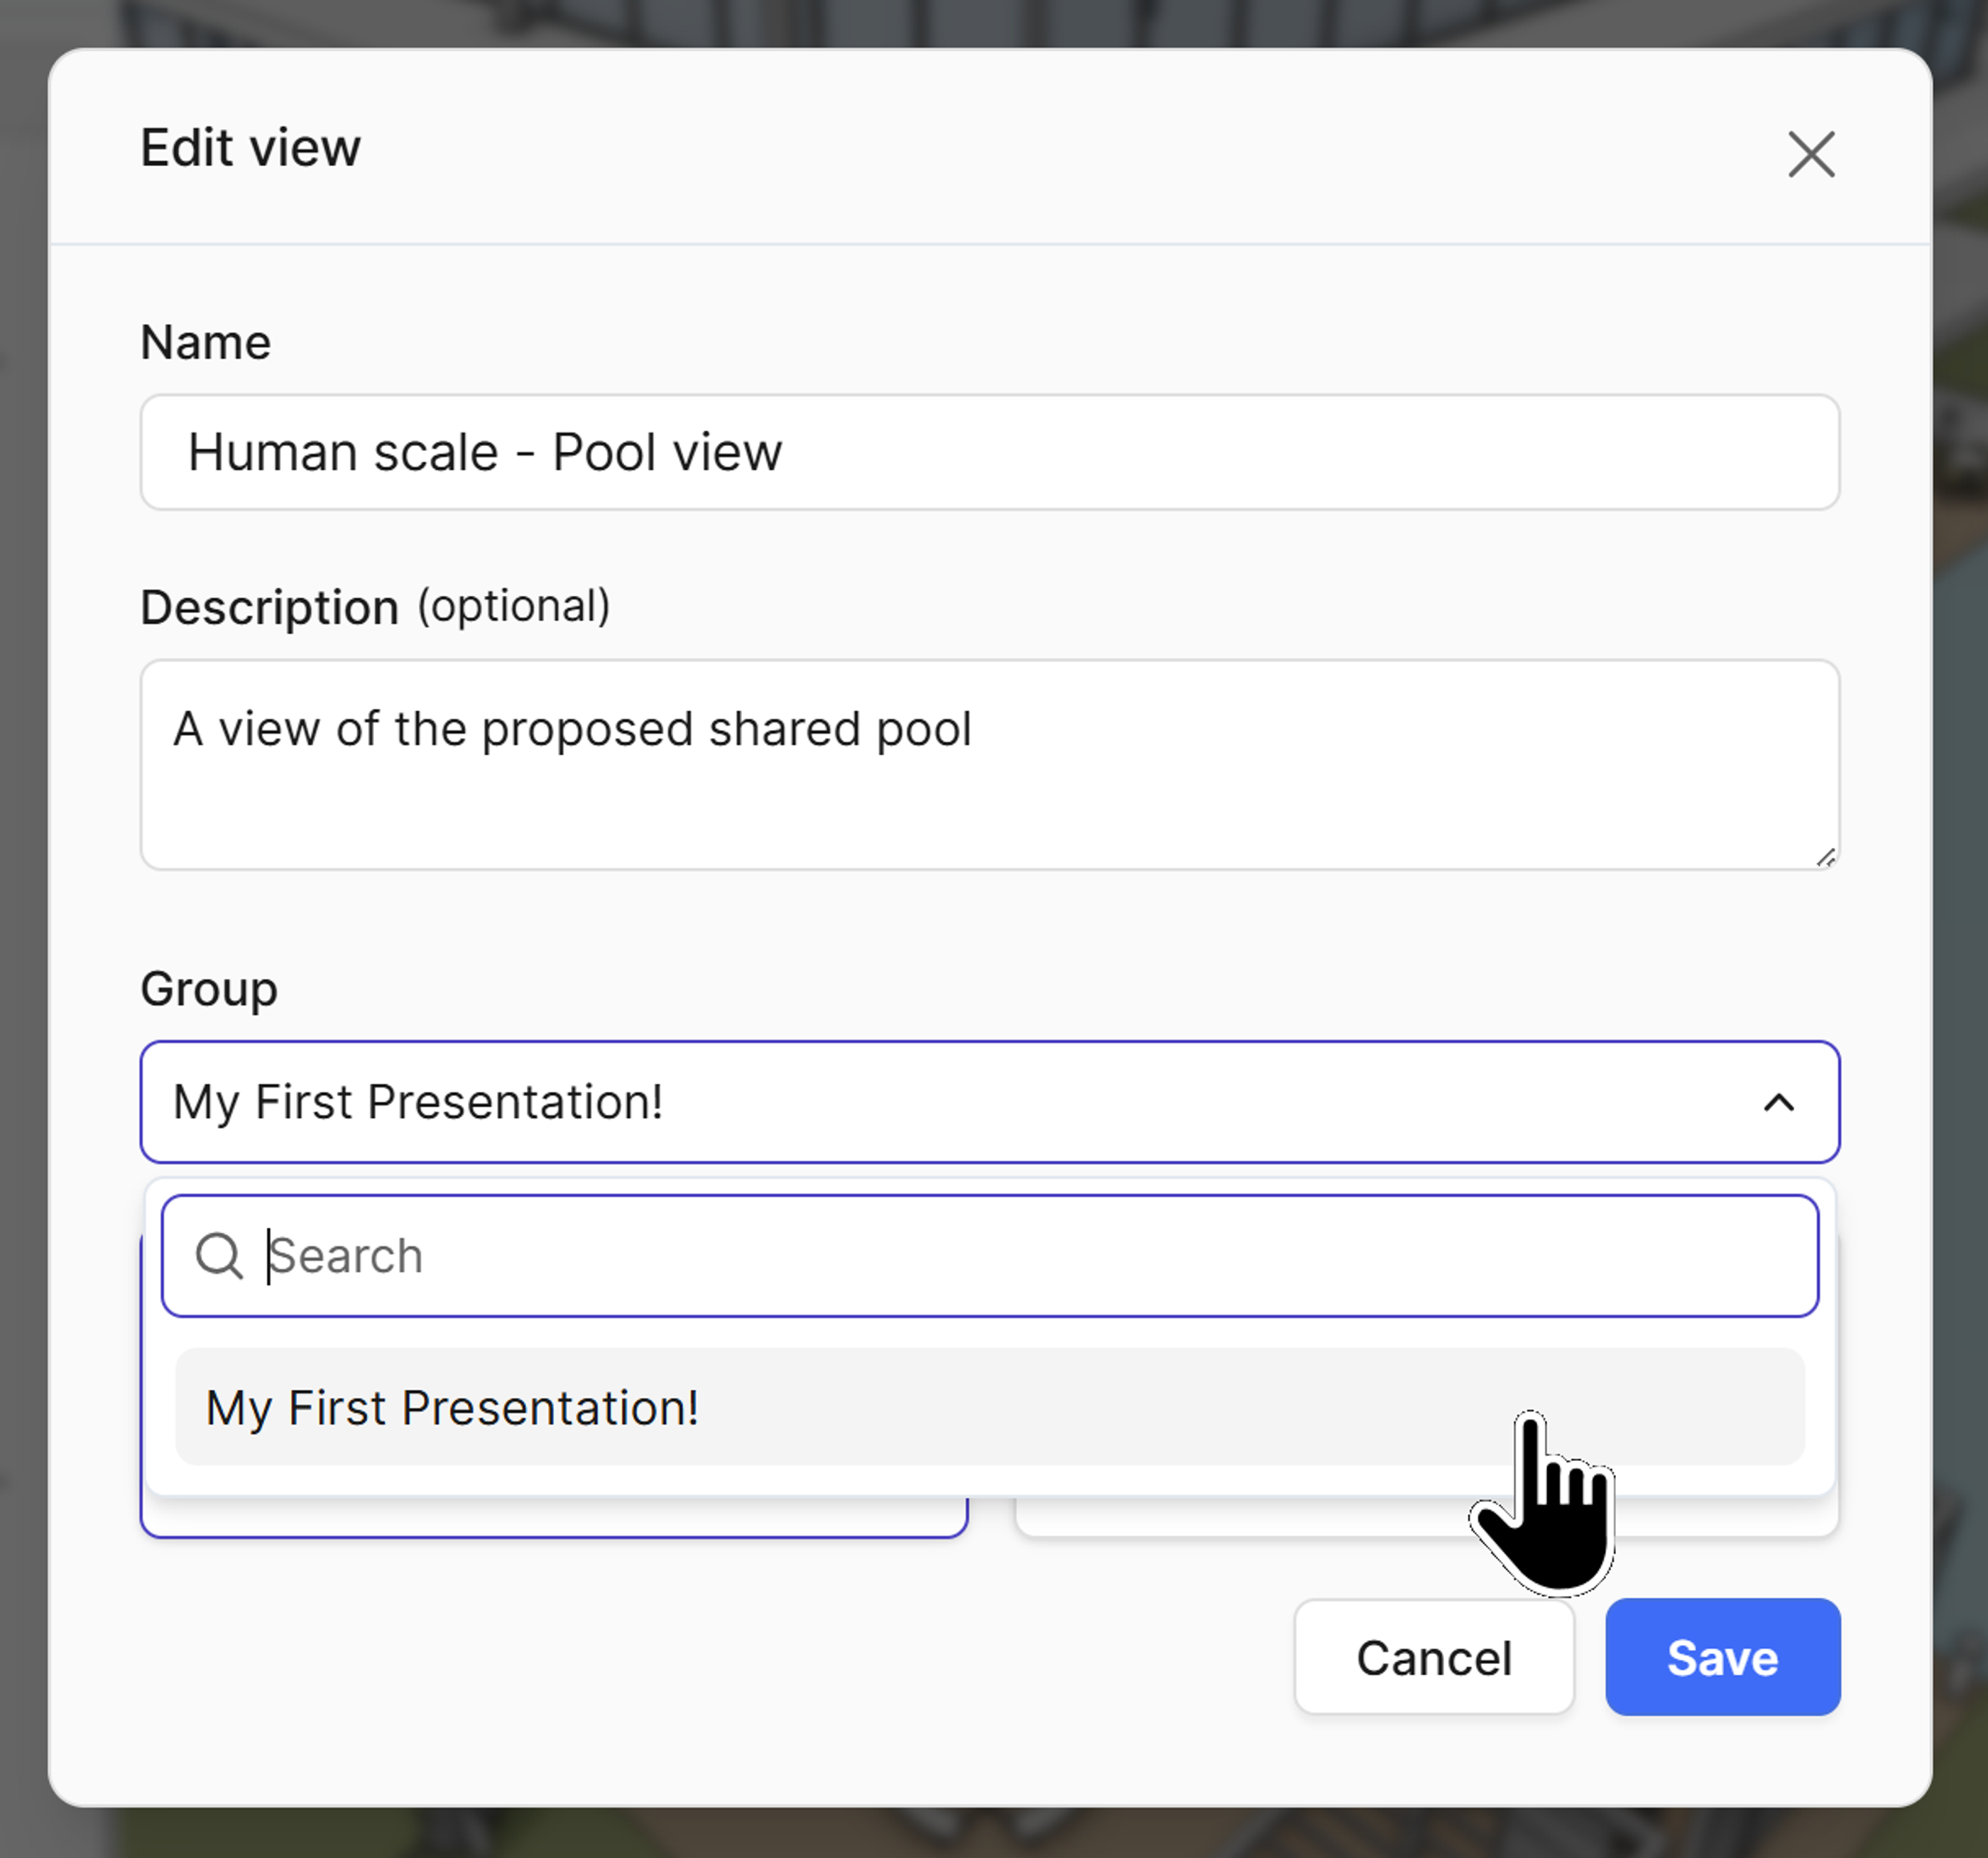Focus the Description text area
1988x1858 pixels.
(988, 791)
